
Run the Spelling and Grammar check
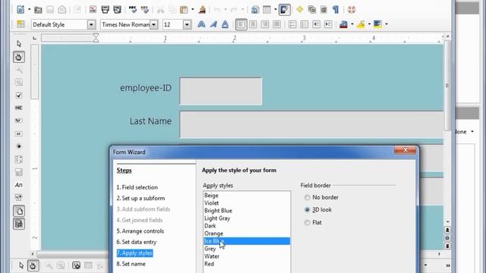(x=133, y=10)
